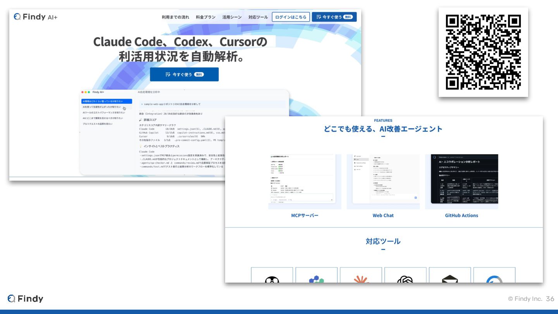Click the dots icon in the hero 今すぐ使う button

pyautogui.click(x=168, y=74)
